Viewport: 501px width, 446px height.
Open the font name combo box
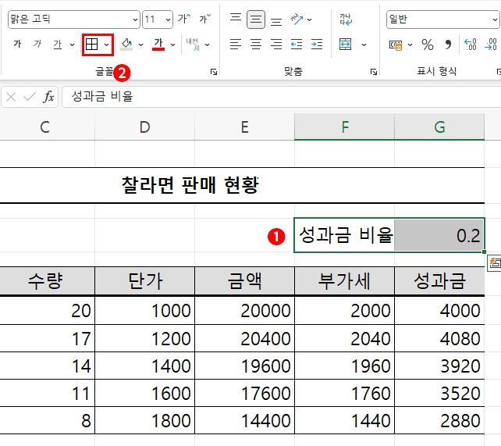pyautogui.click(x=74, y=20)
